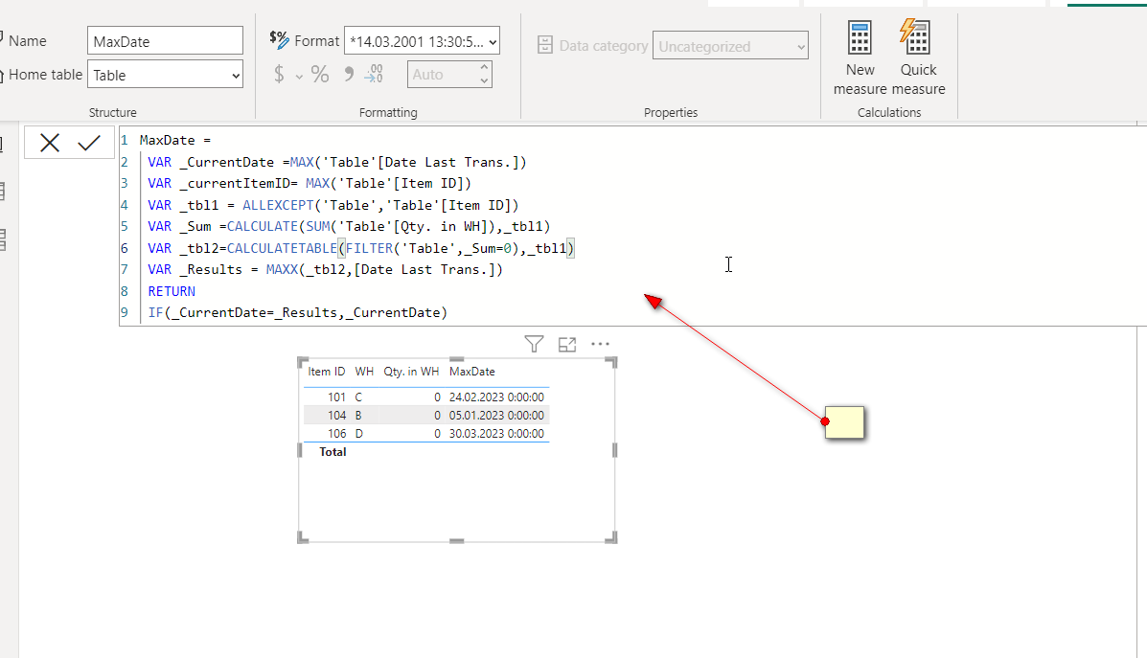
Task: Click the Quick measure icon
Action: pos(915,36)
